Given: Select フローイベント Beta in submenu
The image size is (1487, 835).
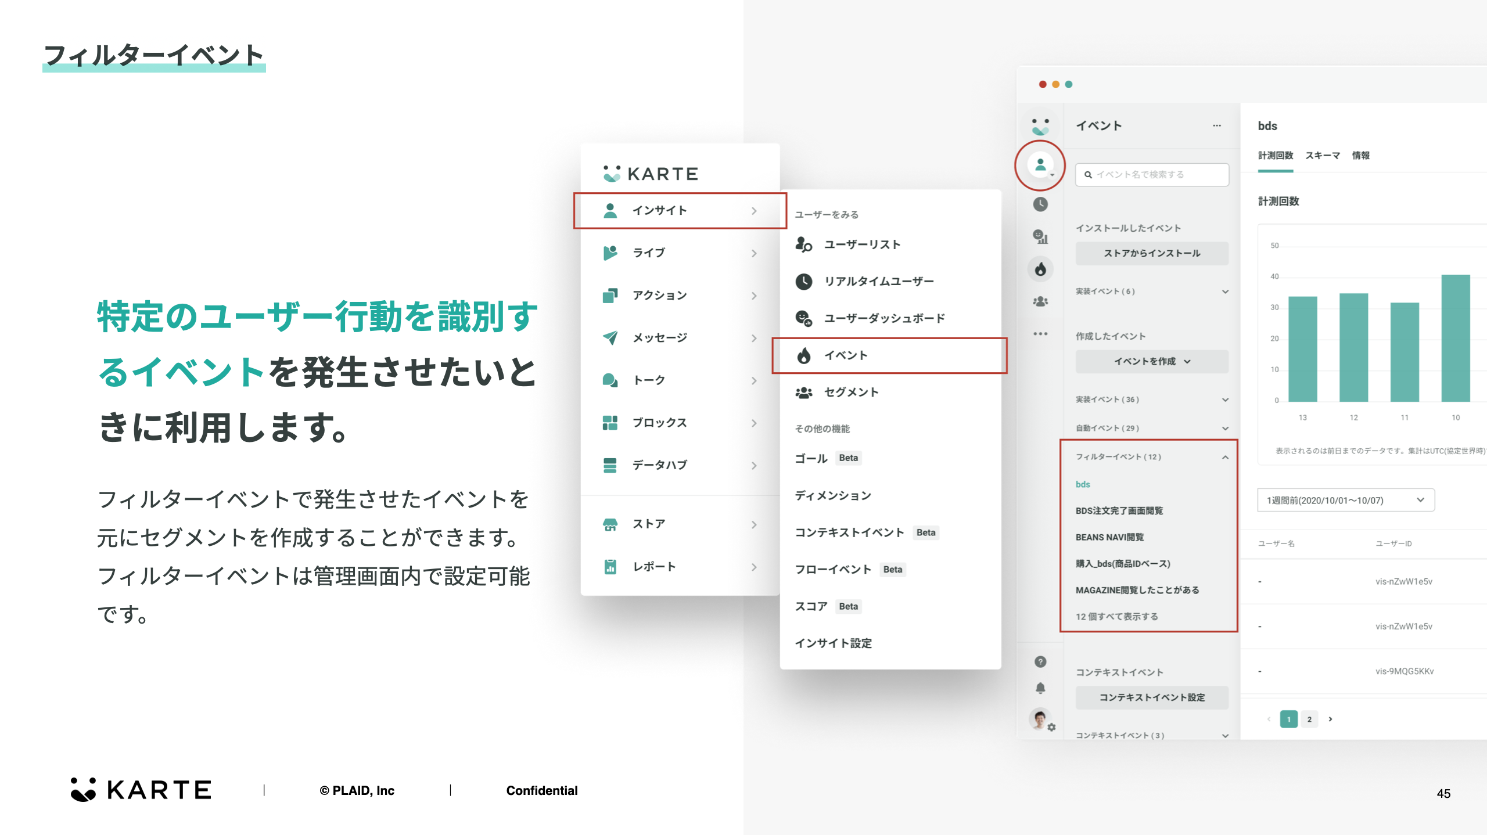Looking at the screenshot, I should coord(850,570).
